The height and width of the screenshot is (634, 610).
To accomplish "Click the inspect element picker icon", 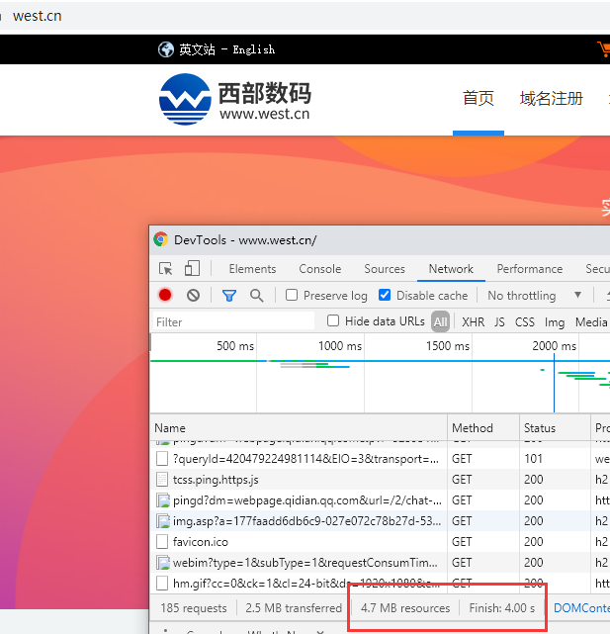I will pyautogui.click(x=166, y=269).
